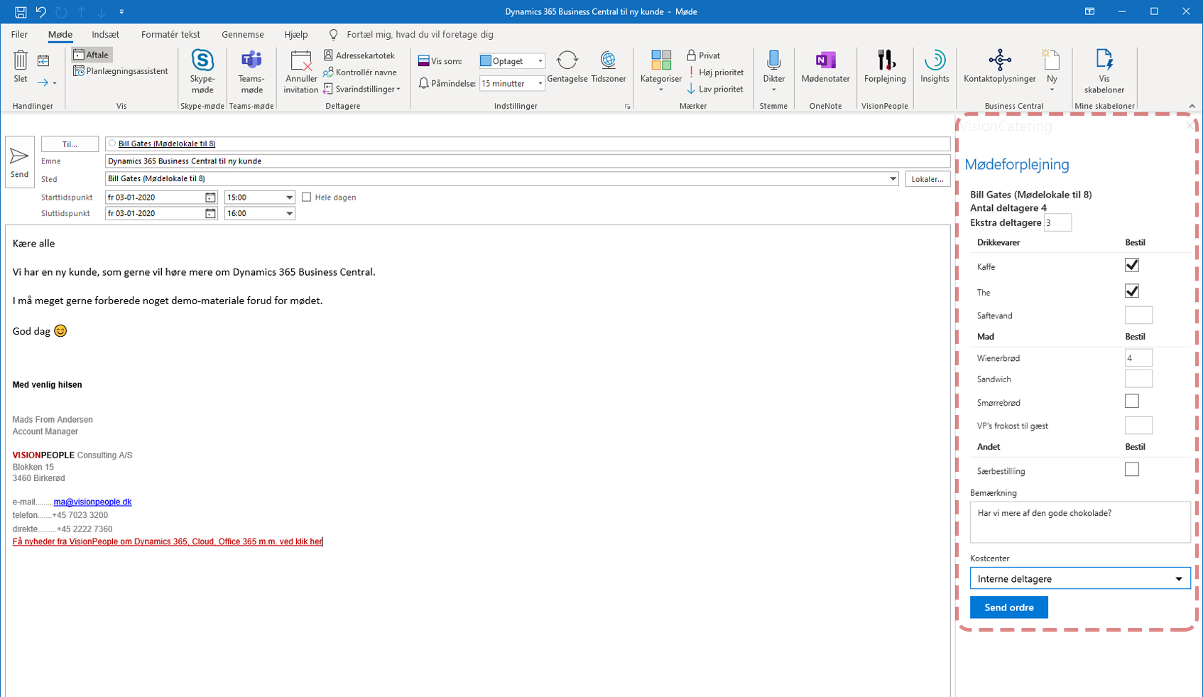Click the Send ordre button
Viewport: 1203px width, 697px height.
pyautogui.click(x=1008, y=607)
